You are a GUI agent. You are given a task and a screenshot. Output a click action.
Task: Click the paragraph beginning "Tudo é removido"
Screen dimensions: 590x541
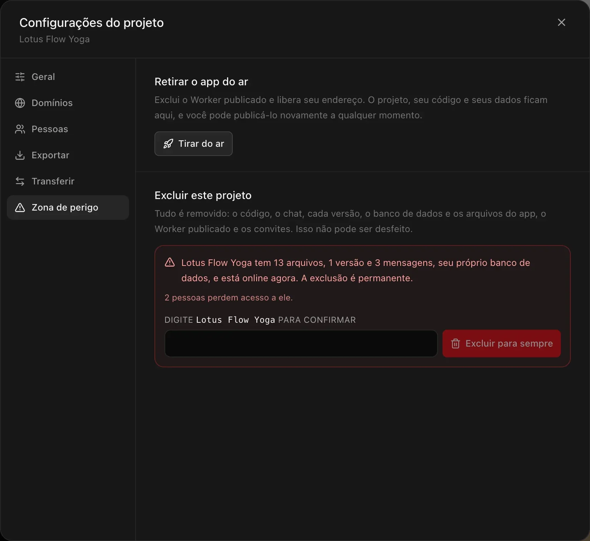(350, 221)
